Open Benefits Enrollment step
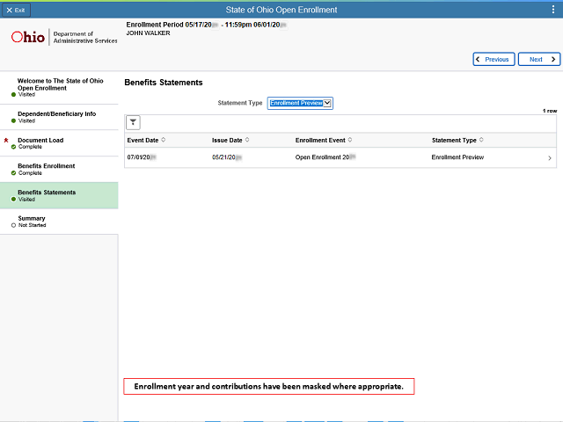563x422 pixels. pos(59,170)
